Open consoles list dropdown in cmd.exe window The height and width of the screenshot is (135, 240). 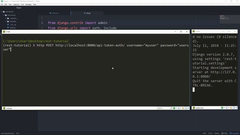point(181,108)
